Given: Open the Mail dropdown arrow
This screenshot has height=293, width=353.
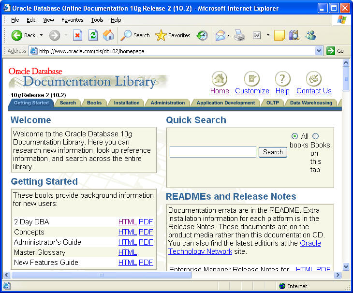Looking at the screenshot, I should (228, 35).
